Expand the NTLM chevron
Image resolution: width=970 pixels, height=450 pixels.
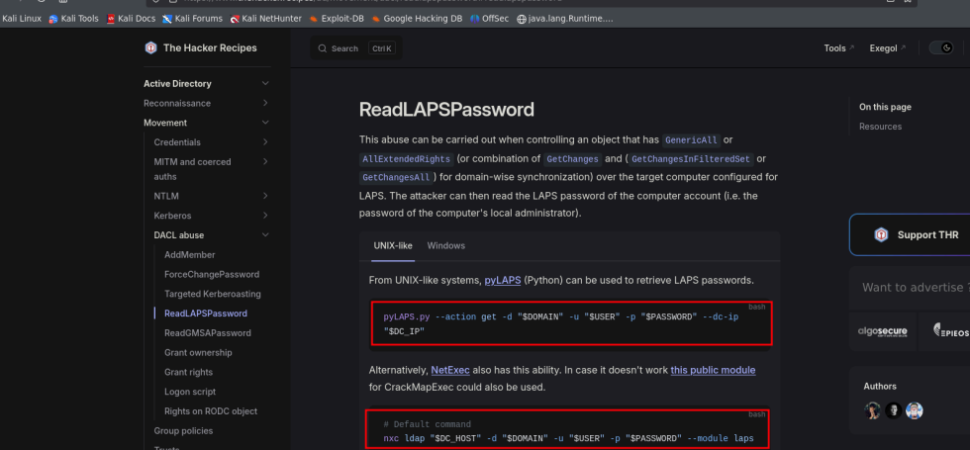click(265, 196)
